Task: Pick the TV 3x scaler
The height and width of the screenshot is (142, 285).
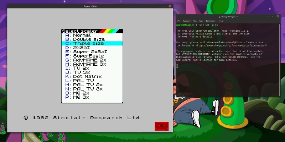Action: point(92,72)
